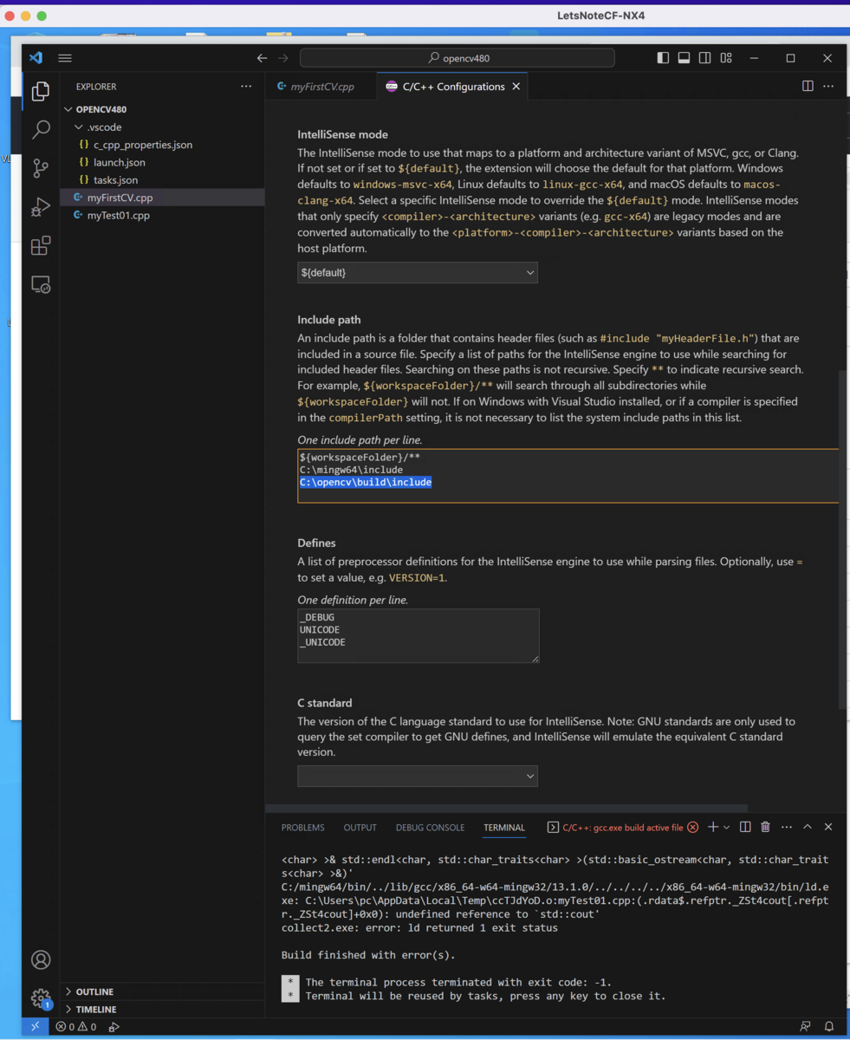
Task: Click macOS yellow minimize window button
Action: pyautogui.click(x=25, y=16)
